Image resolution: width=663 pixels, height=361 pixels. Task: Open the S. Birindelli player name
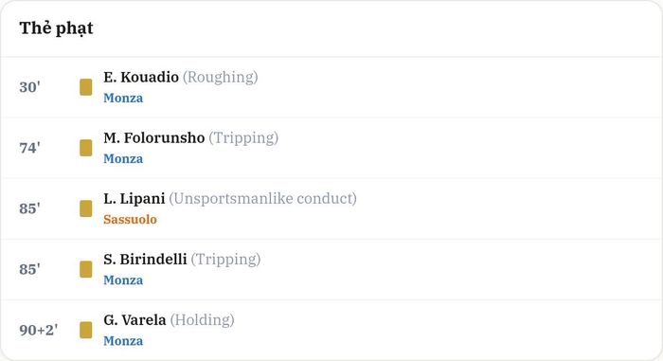[145, 259]
